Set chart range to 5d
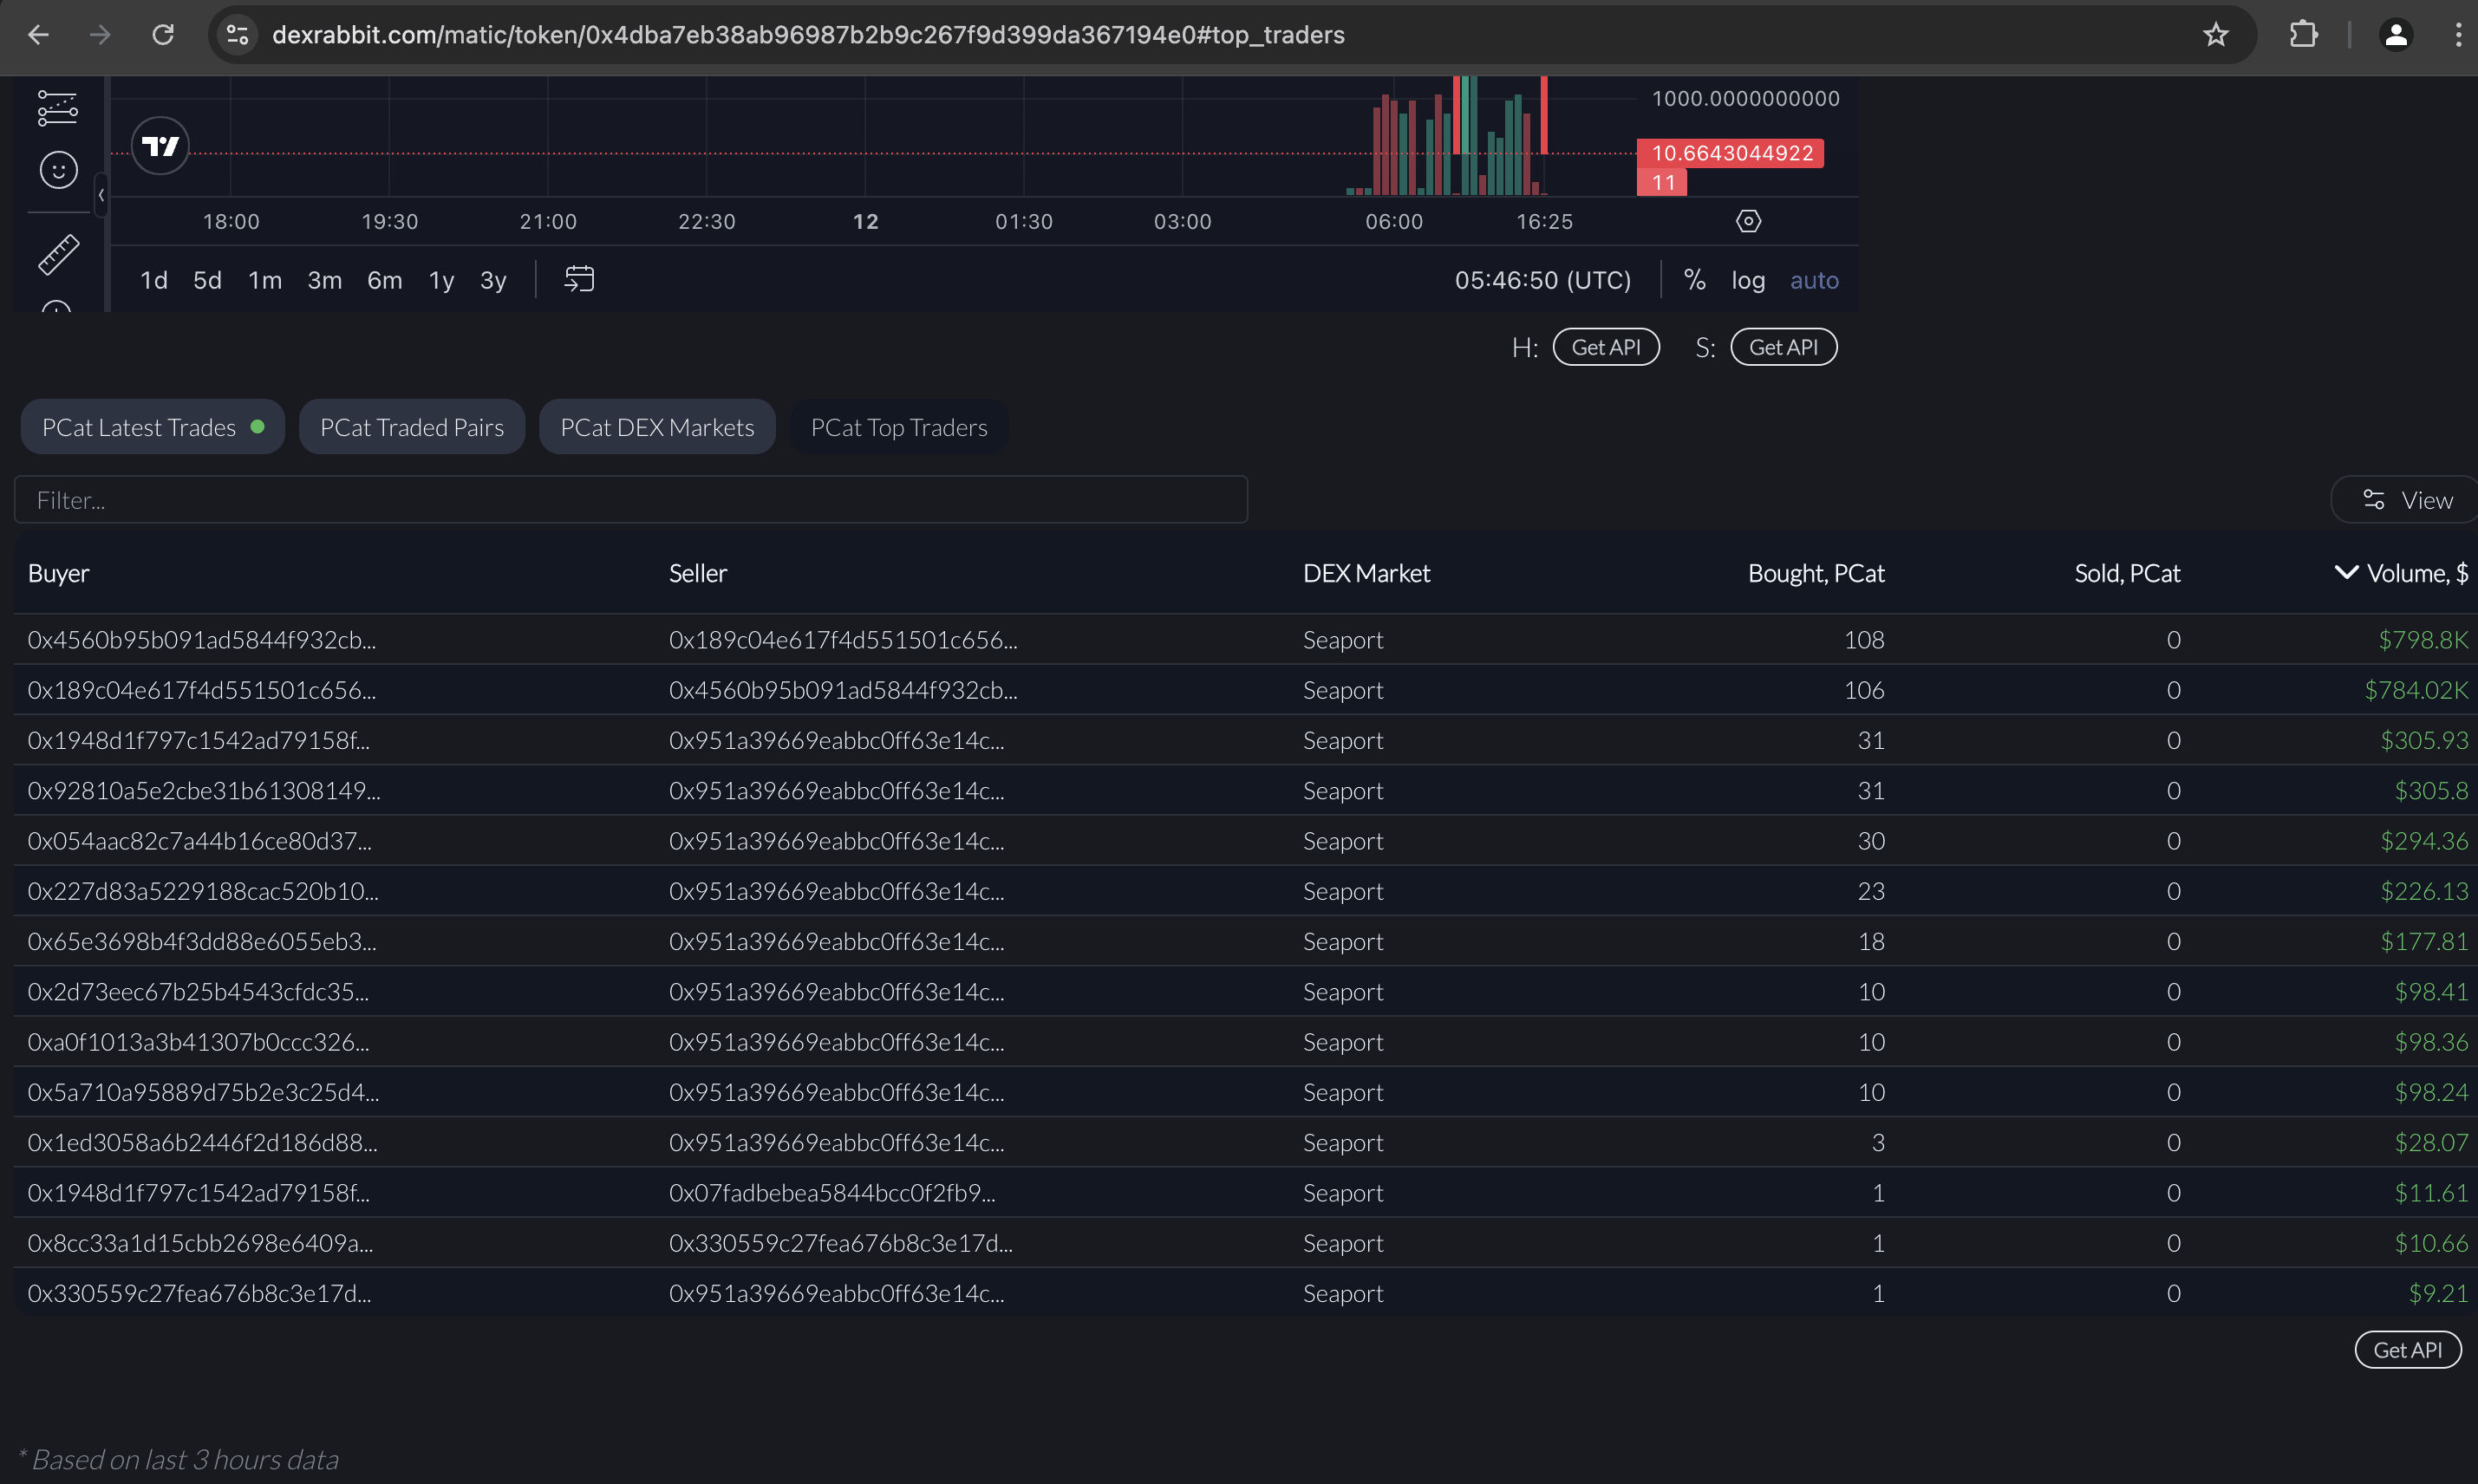Image resolution: width=2478 pixels, height=1484 pixels. (x=207, y=280)
